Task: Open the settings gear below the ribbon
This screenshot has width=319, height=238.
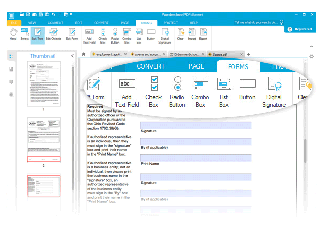Action: (312, 56)
